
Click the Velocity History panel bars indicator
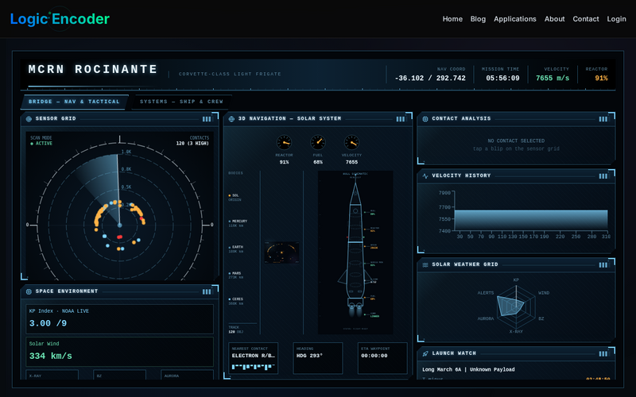pyautogui.click(x=603, y=175)
